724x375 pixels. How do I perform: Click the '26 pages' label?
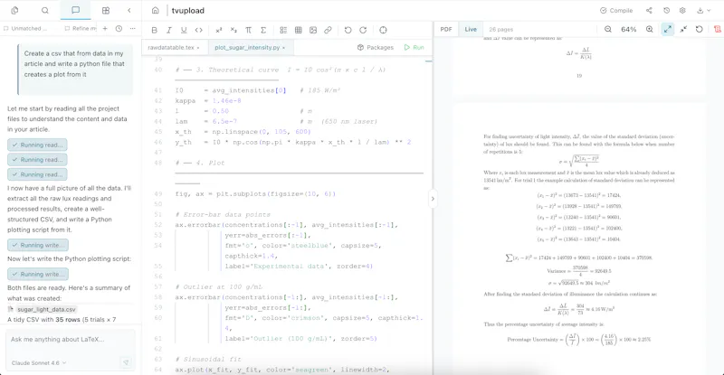click(x=501, y=29)
